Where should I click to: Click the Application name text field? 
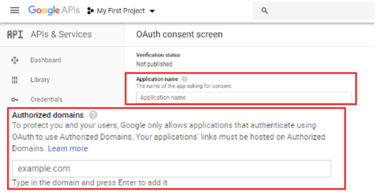point(243,98)
